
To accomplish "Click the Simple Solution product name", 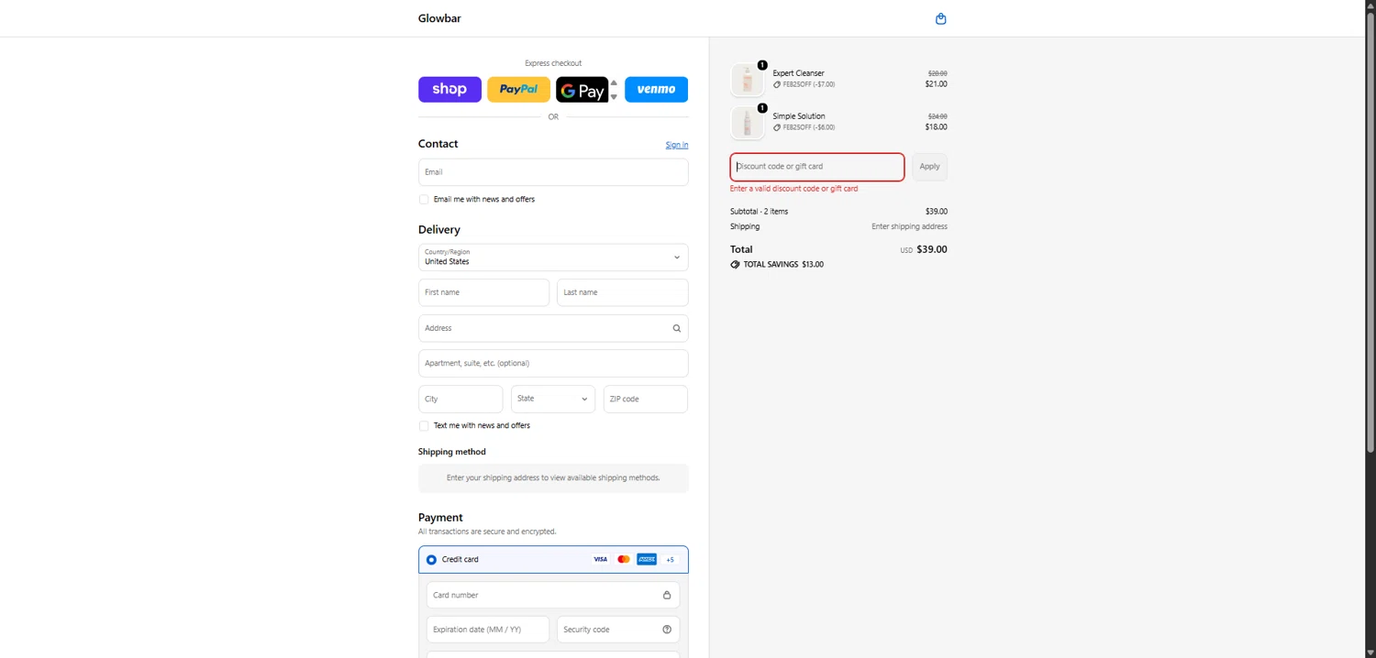I will click(799, 116).
